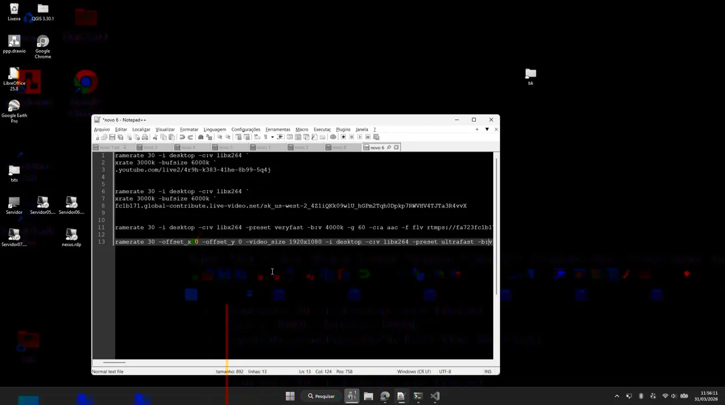Toggle Word Wrap in the toolbar
The image size is (725, 405).
click(x=257, y=137)
